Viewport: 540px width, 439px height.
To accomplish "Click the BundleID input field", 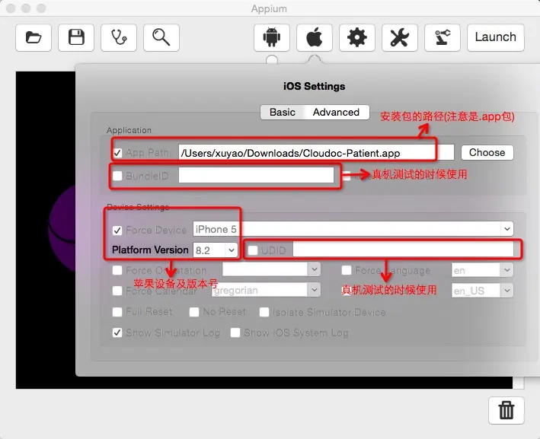I will click(256, 176).
